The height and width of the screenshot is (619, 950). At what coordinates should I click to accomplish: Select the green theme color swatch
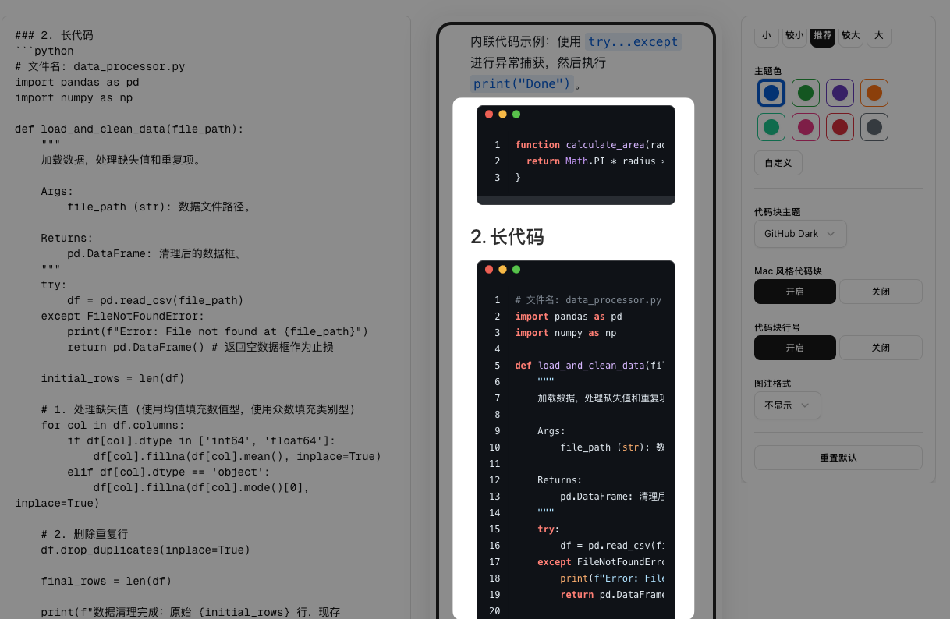coord(805,93)
